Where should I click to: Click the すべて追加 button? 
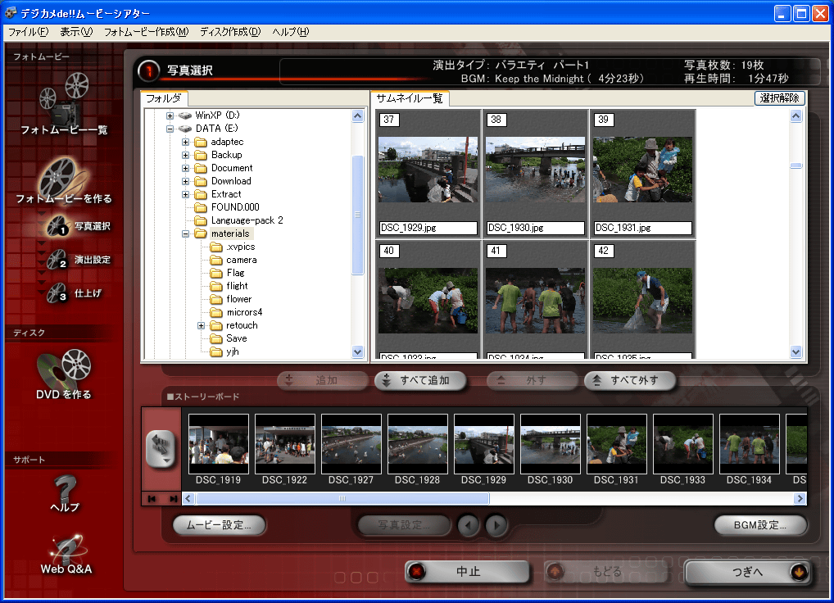(421, 380)
